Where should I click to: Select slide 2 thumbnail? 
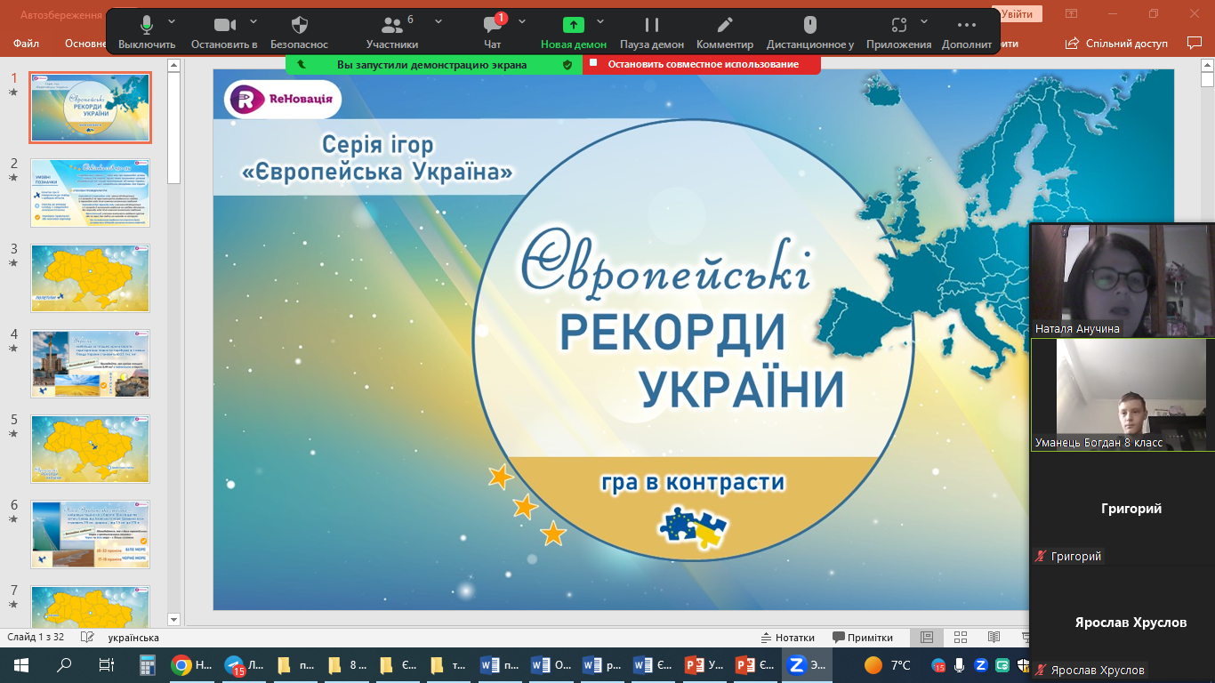91,193
